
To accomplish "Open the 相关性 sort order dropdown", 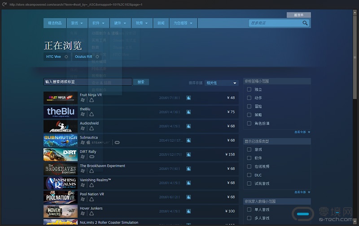I will 221,83.
